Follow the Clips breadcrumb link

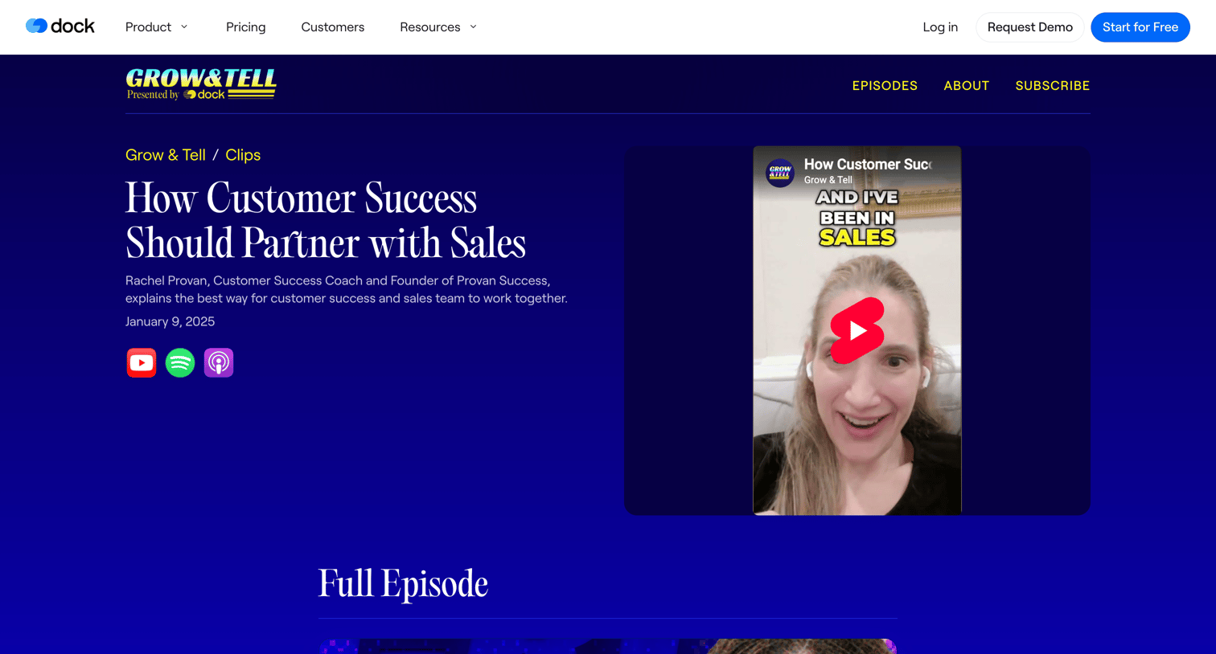click(243, 155)
